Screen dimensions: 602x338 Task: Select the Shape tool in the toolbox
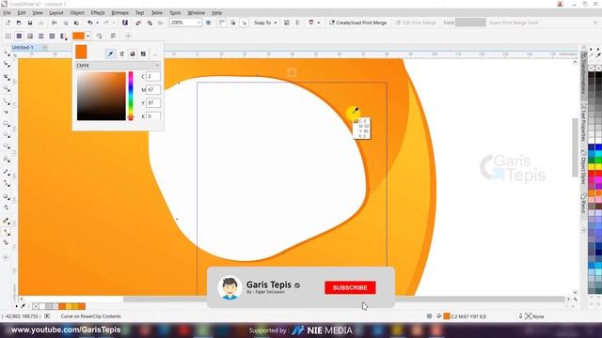(7, 65)
